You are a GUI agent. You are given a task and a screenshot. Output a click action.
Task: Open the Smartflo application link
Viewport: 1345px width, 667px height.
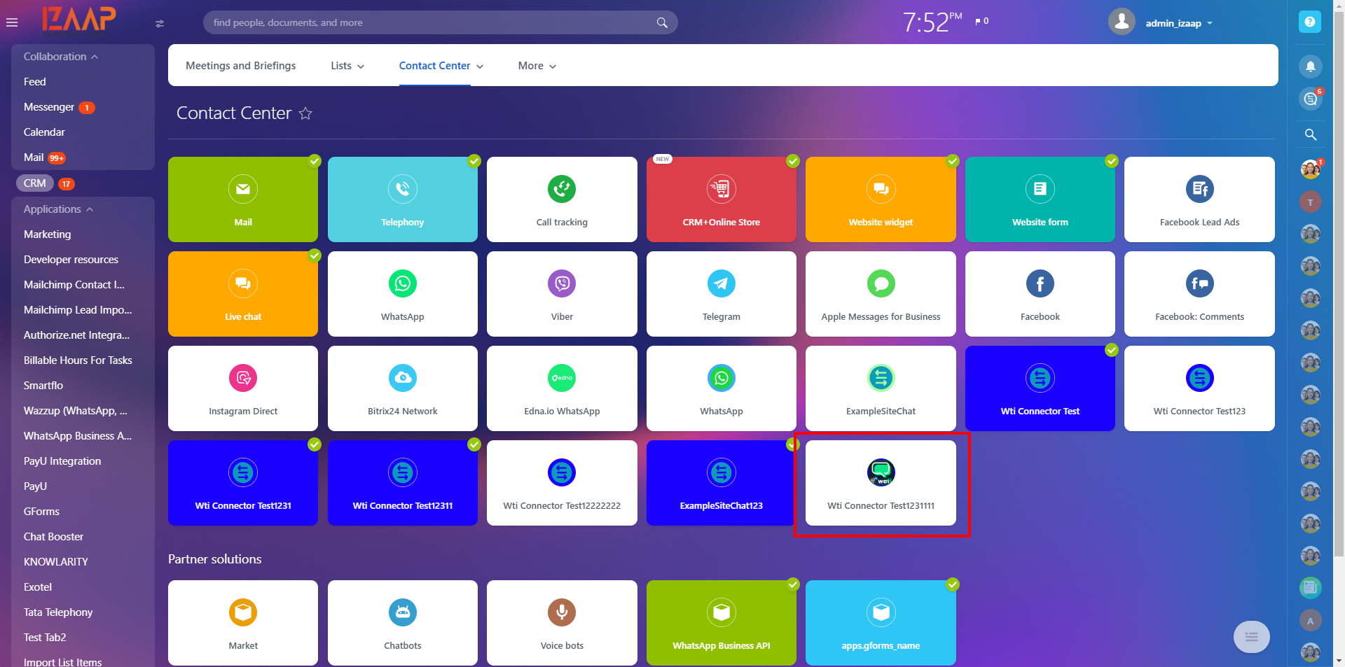(x=43, y=386)
